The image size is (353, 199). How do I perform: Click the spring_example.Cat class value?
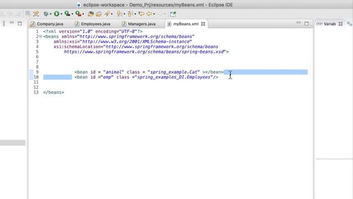click(x=174, y=72)
